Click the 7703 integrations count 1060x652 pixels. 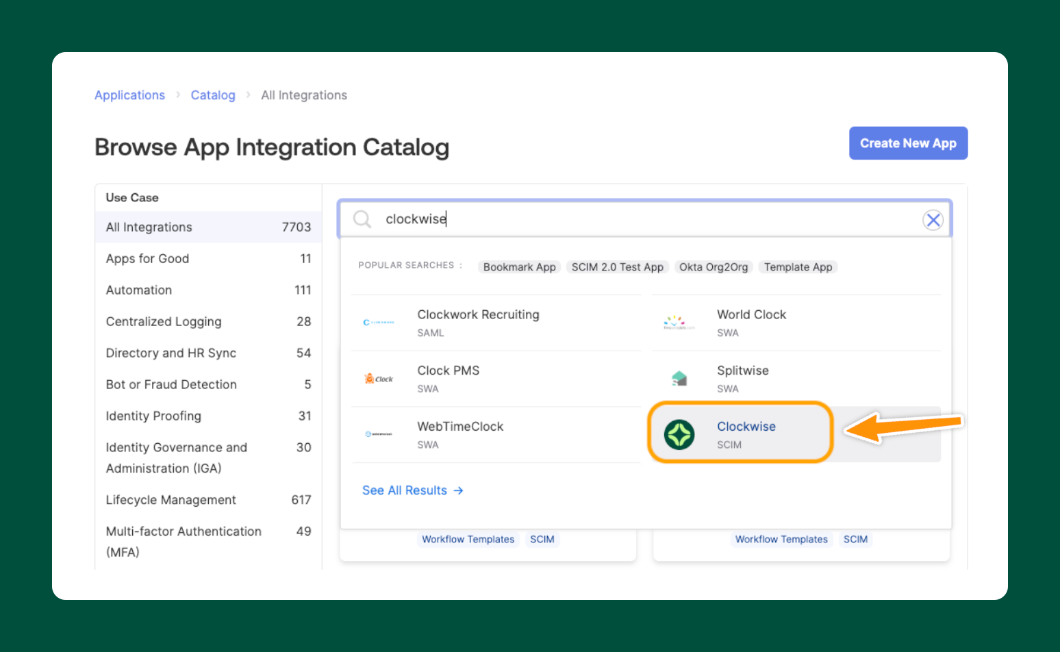click(296, 227)
